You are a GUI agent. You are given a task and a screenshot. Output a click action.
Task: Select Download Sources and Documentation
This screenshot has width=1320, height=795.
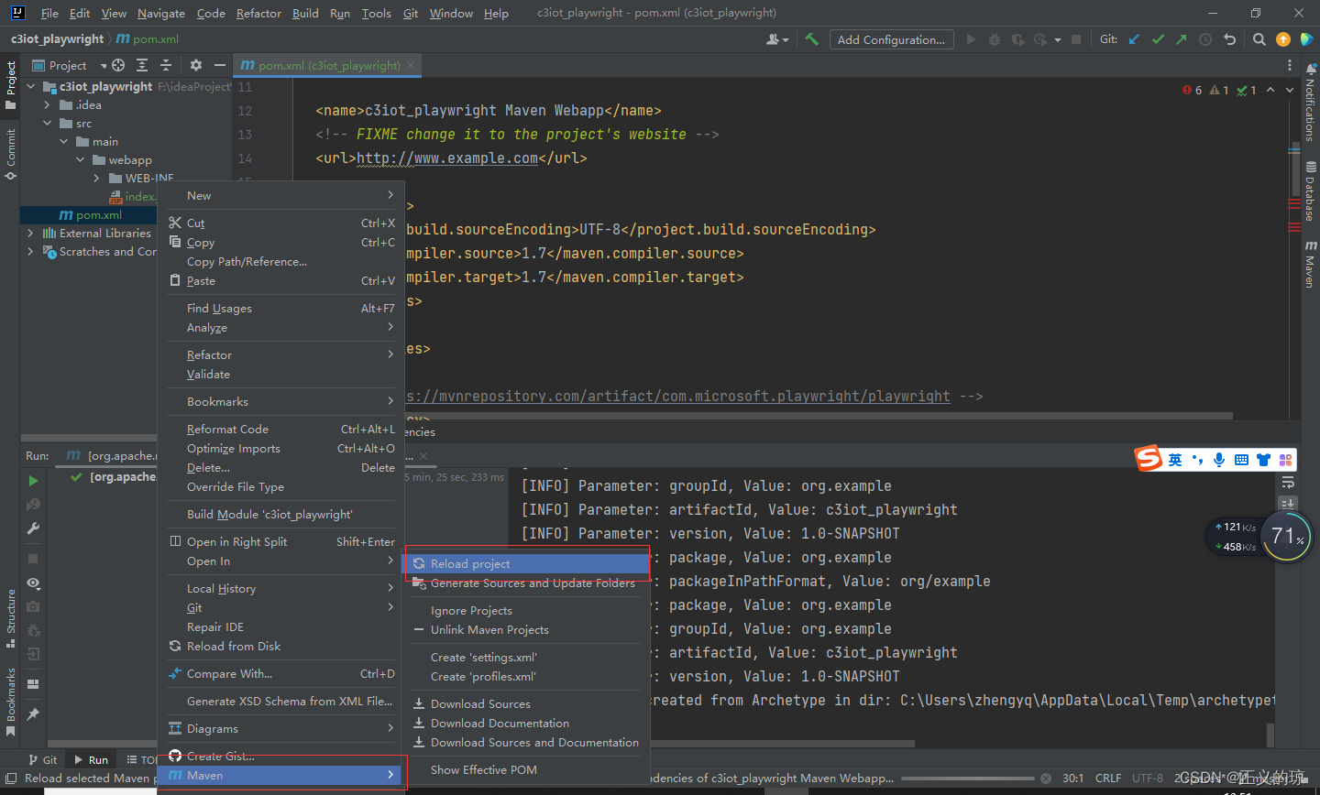(x=527, y=743)
